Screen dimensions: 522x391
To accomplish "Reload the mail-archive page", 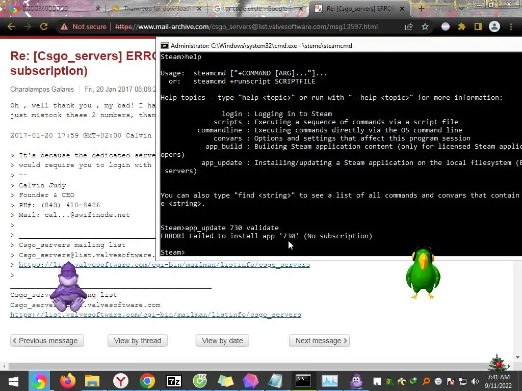I will tap(44, 26).
